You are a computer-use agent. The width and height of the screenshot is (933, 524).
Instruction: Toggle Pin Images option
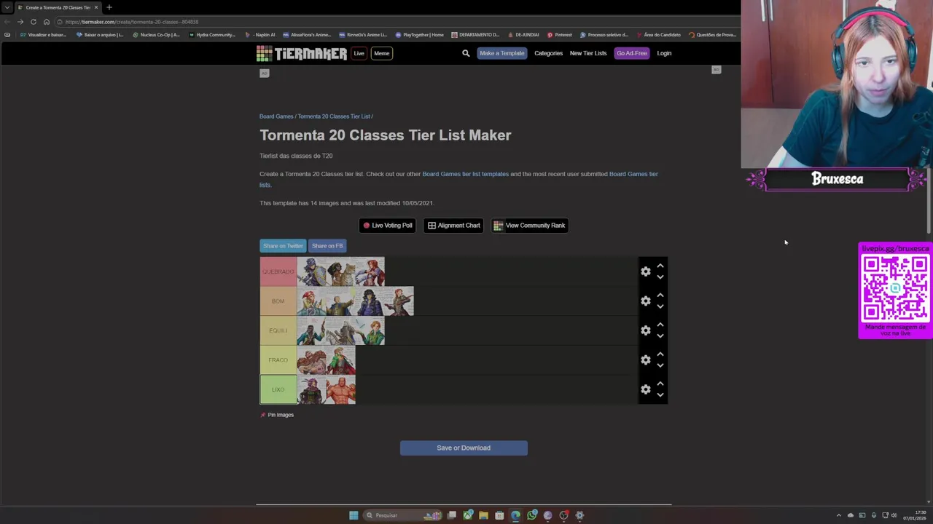pyautogui.click(x=277, y=415)
